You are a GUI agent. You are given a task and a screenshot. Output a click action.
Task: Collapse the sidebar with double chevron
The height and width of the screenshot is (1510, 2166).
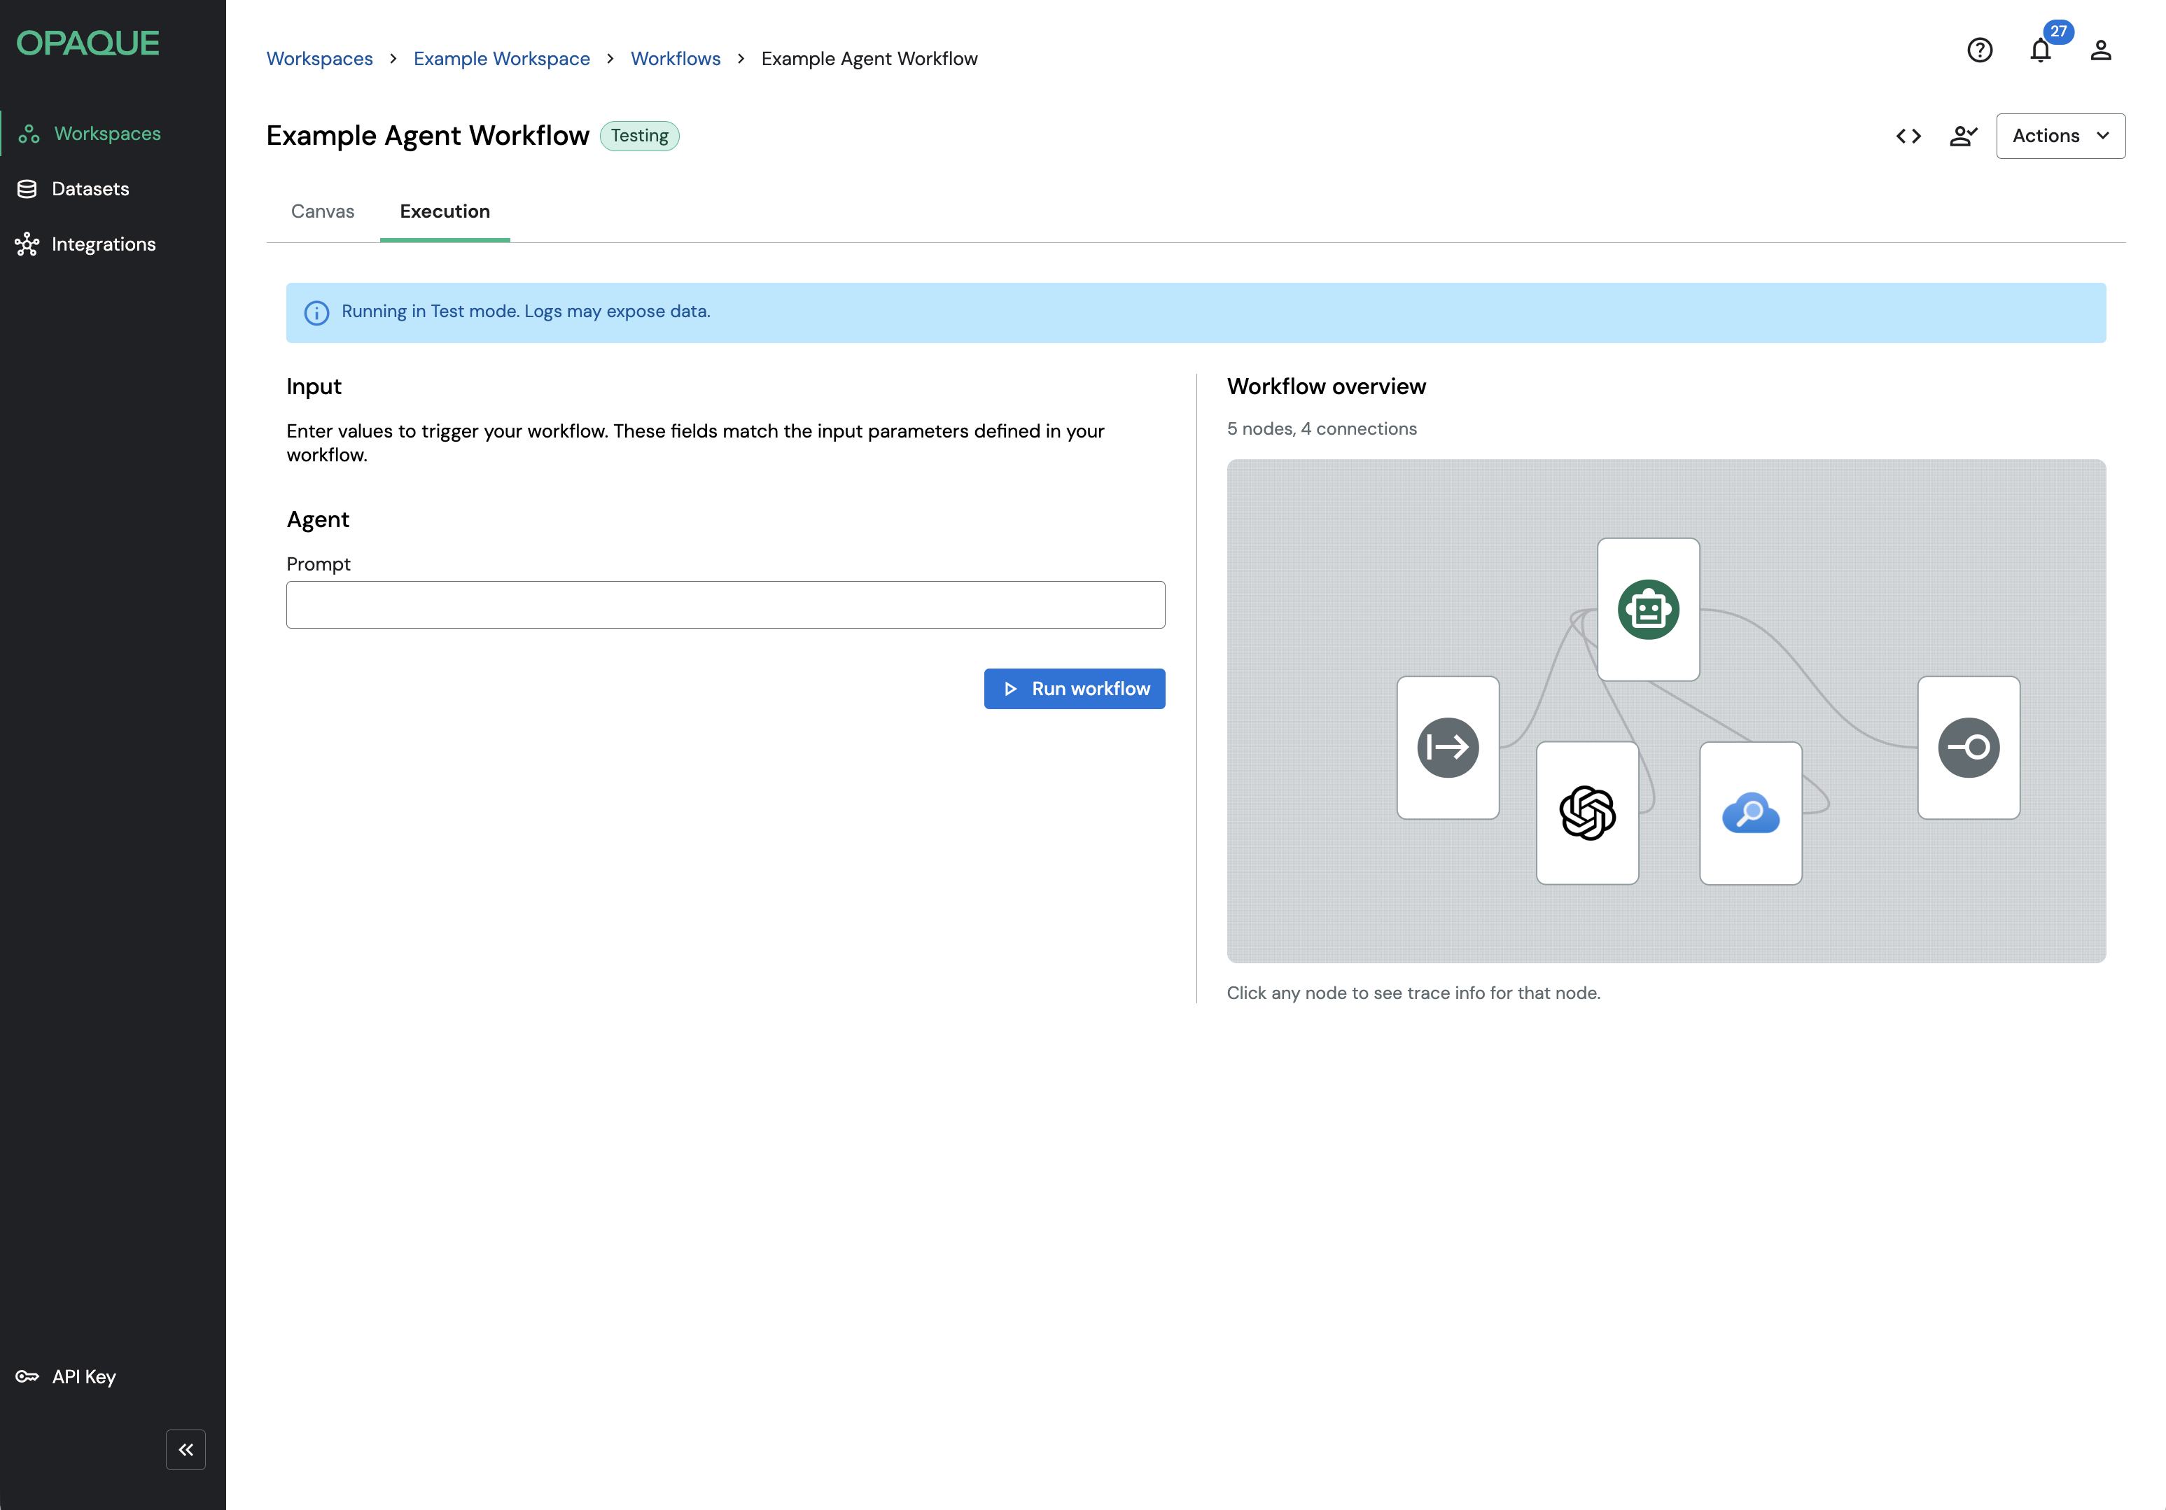point(186,1448)
